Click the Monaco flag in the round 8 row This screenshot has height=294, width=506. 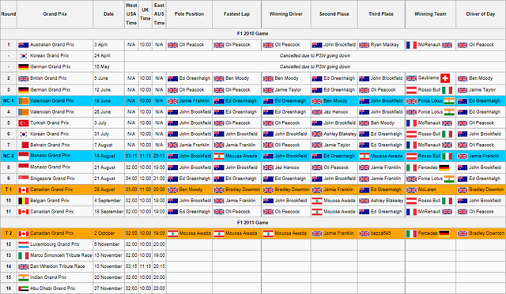[x=24, y=168]
